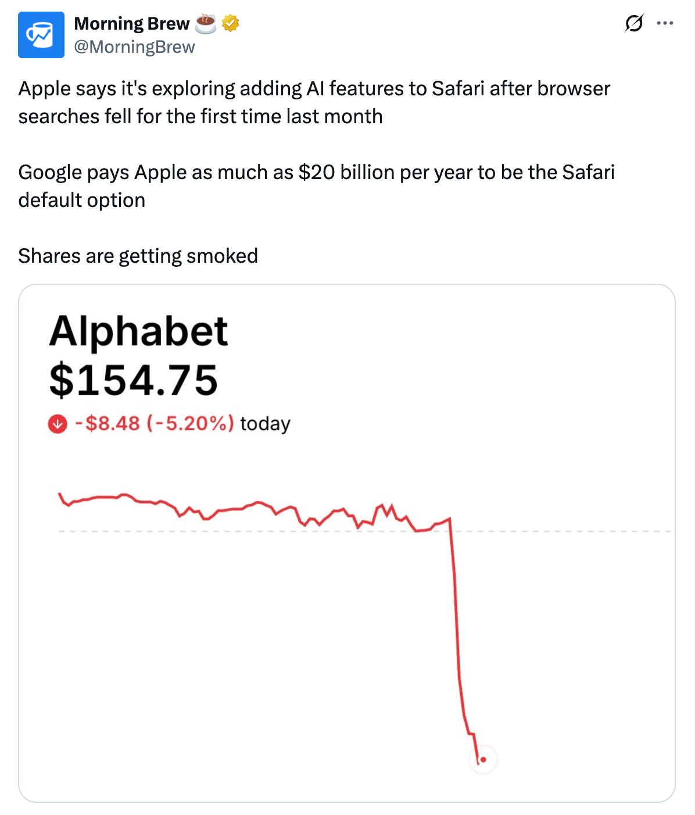Click the gold verified badge

click(231, 23)
